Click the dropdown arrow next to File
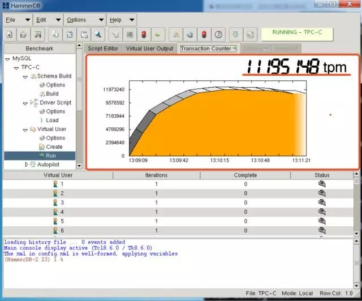This screenshot has width=362, height=301. (x=28, y=20)
